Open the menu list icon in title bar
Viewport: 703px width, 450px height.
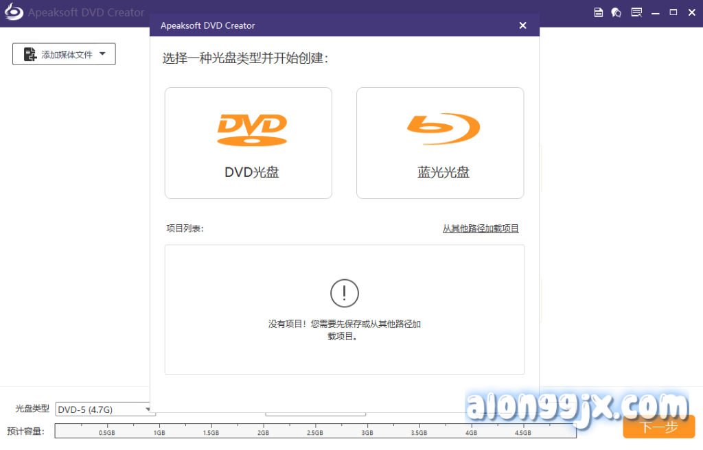(x=636, y=12)
